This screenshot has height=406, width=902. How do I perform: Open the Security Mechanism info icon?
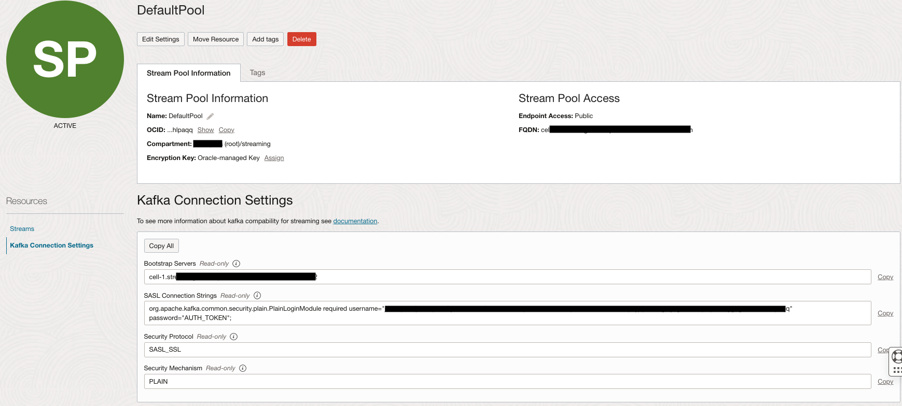coord(243,368)
